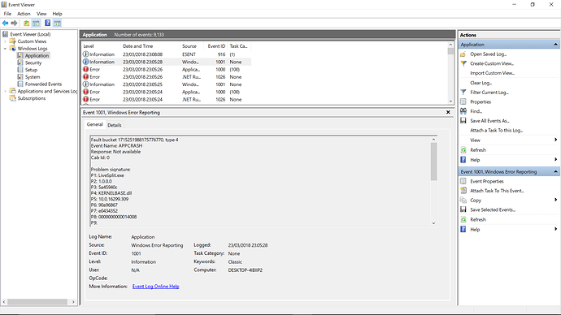This screenshot has height=315, width=561.
Task: Select the Setup log
Action: click(x=31, y=70)
